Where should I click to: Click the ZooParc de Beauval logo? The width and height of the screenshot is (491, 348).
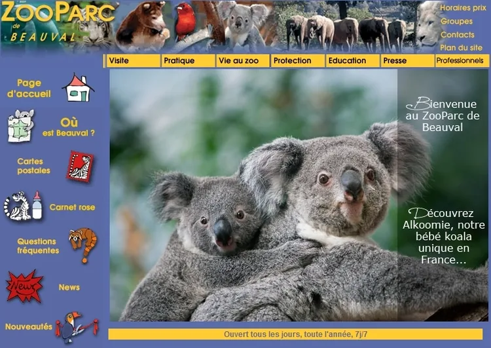point(58,22)
